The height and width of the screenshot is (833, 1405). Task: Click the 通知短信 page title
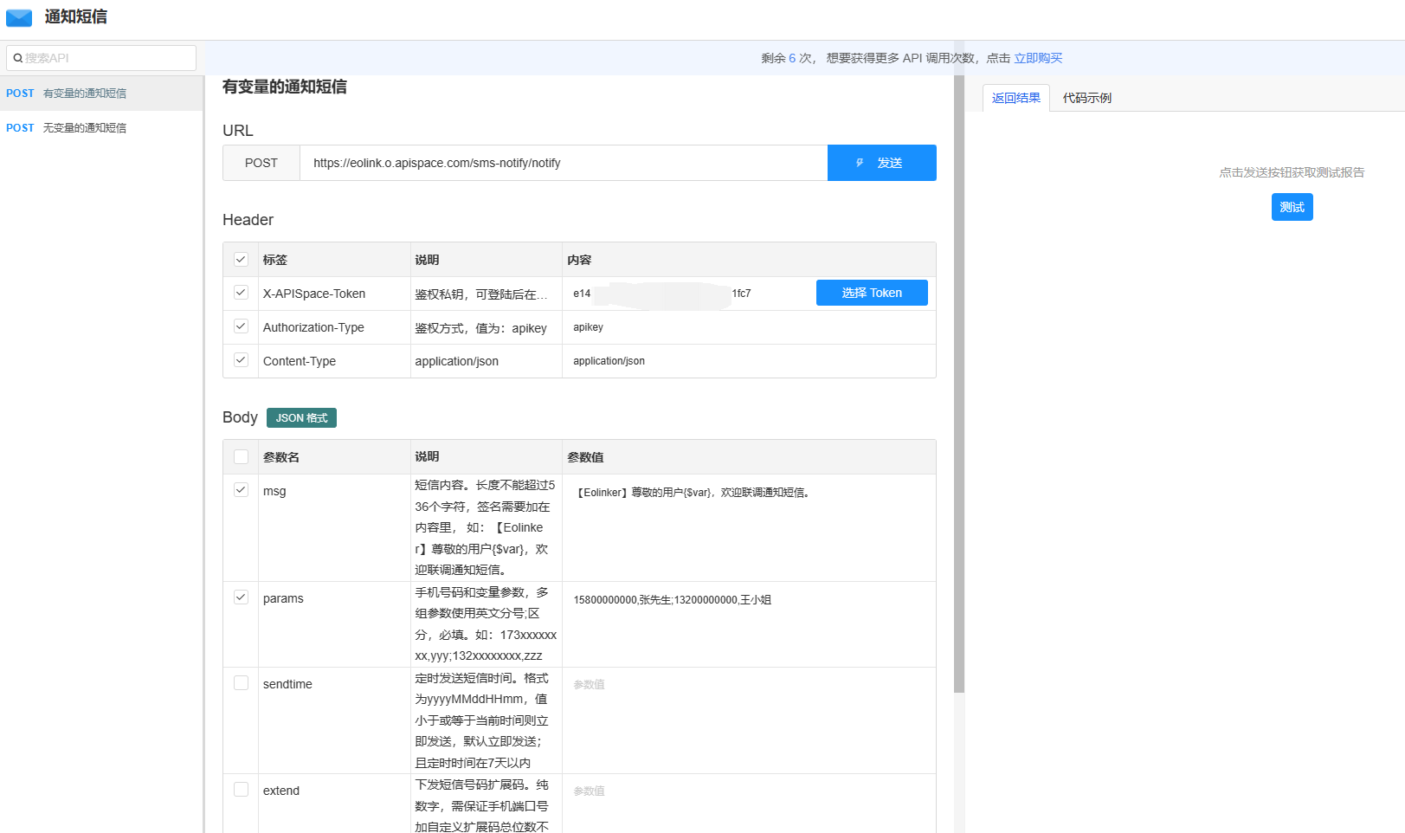[76, 16]
